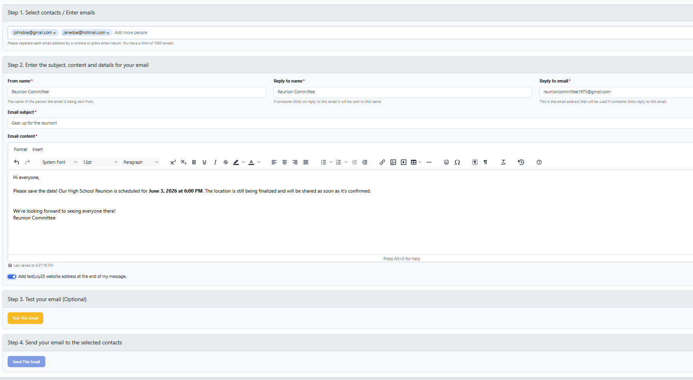The height and width of the screenshot is (380, 693).
Task: Toggle bold formatting in the editor
Action: click(x=194, y=162)
